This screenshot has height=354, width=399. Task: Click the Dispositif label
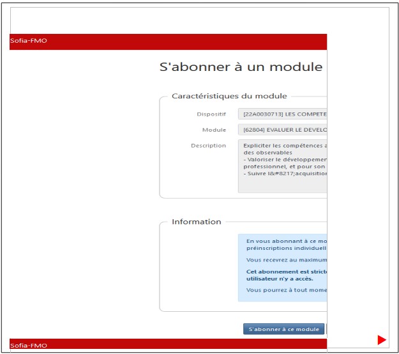tap(210, 114)
